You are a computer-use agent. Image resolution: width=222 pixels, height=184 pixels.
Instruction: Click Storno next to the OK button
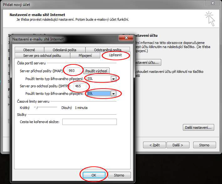119,175
